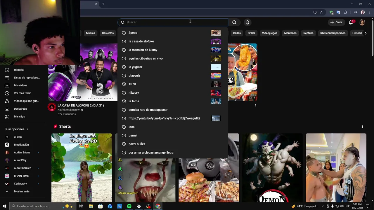Bookmark this page with the star icon
The height and width of the screenshot is (210, 374).
click(321, 12)
